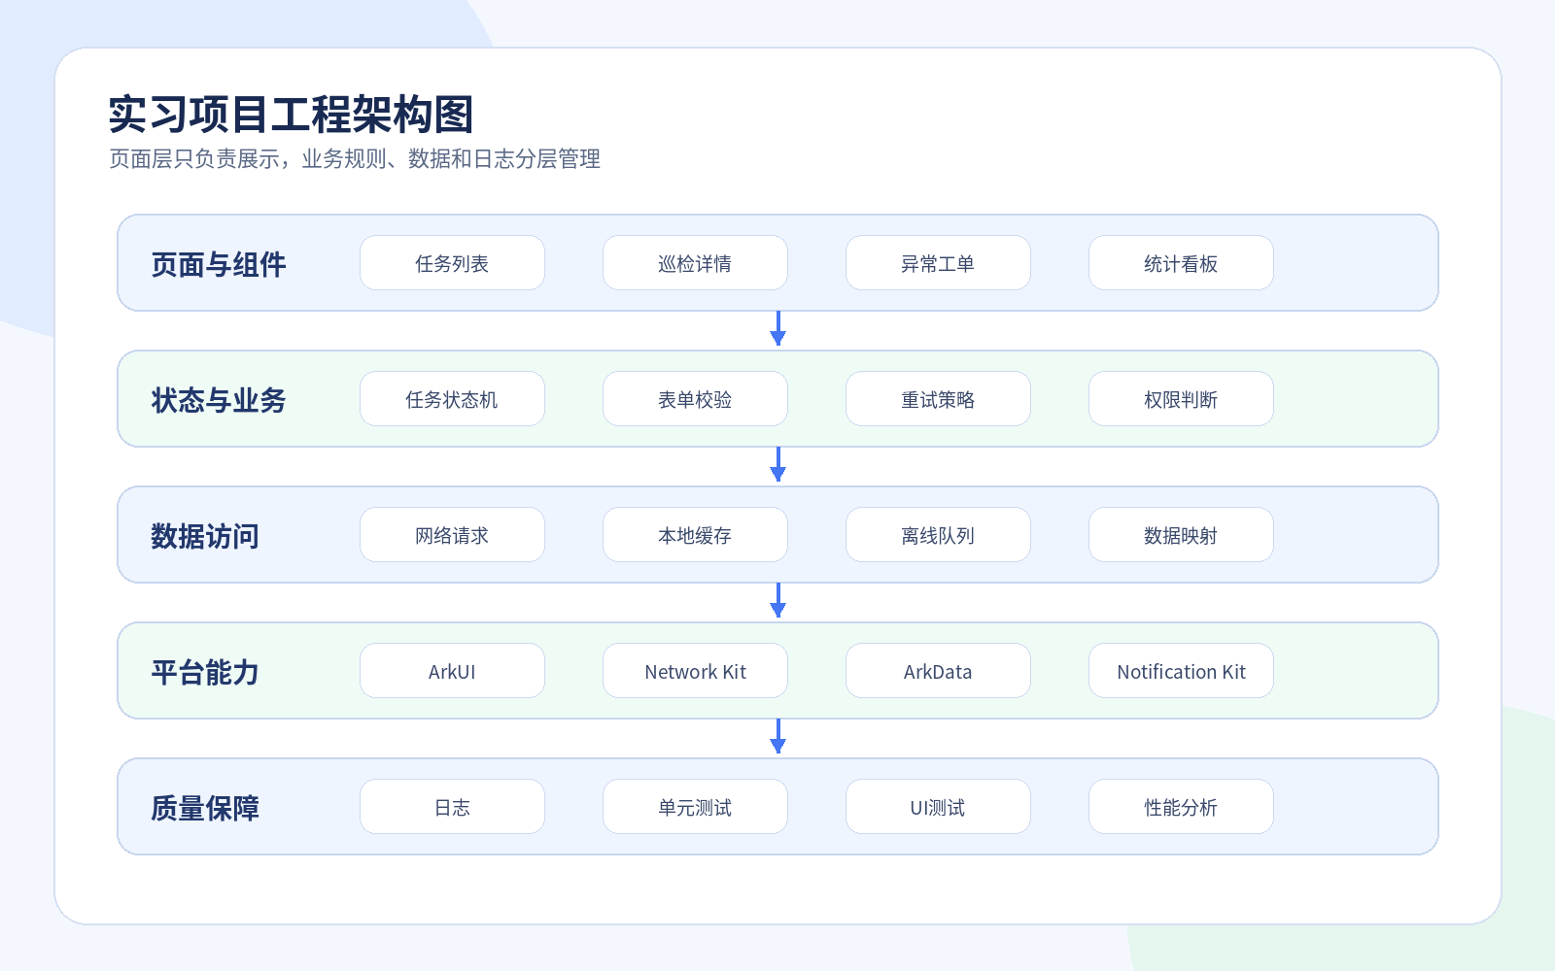Image resolution: width=1555 pixels, height=971 pixels.
Task: Select the 性能分析 box
Action: pyautogui.click(x=1181, y=807)
